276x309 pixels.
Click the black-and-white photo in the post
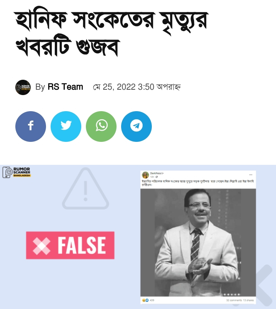[198, 242]
